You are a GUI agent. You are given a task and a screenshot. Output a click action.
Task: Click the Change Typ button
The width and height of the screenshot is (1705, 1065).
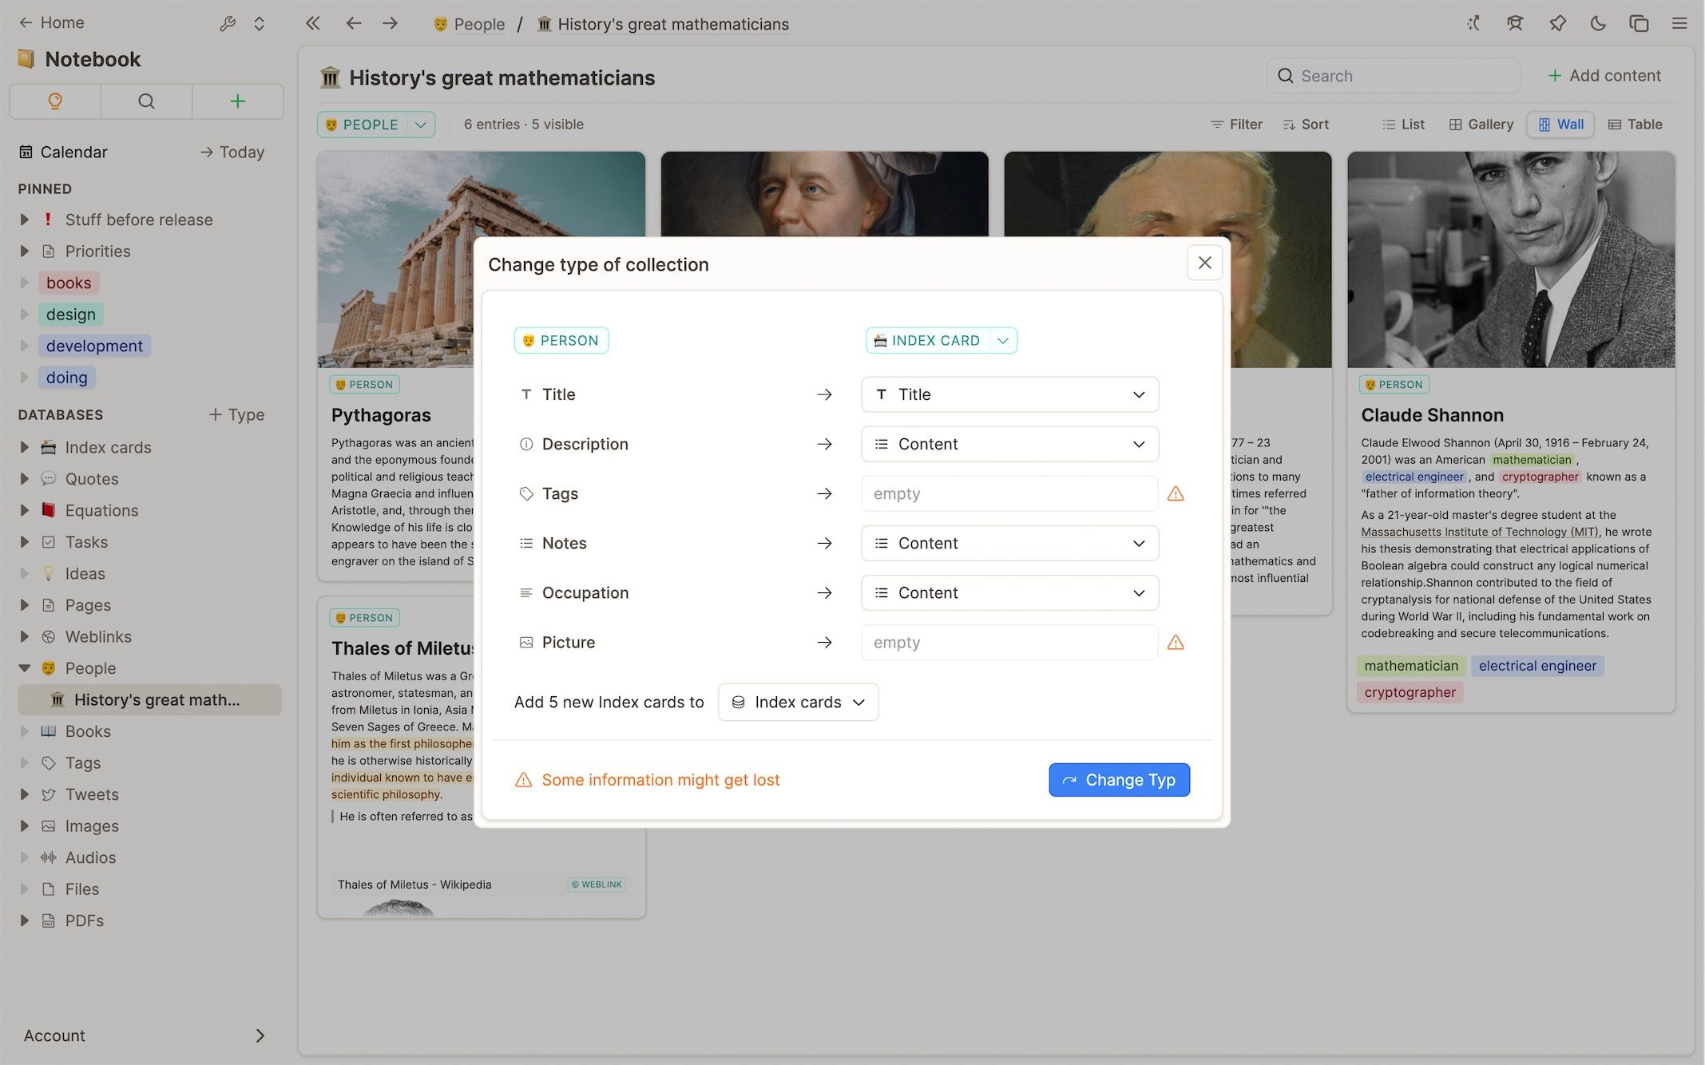(x=1119, y=780)
